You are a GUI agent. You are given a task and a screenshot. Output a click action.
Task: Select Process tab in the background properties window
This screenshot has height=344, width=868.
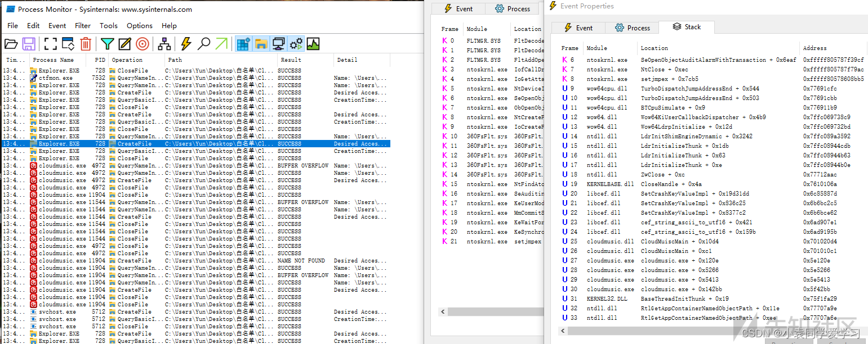tap(512, 8)
